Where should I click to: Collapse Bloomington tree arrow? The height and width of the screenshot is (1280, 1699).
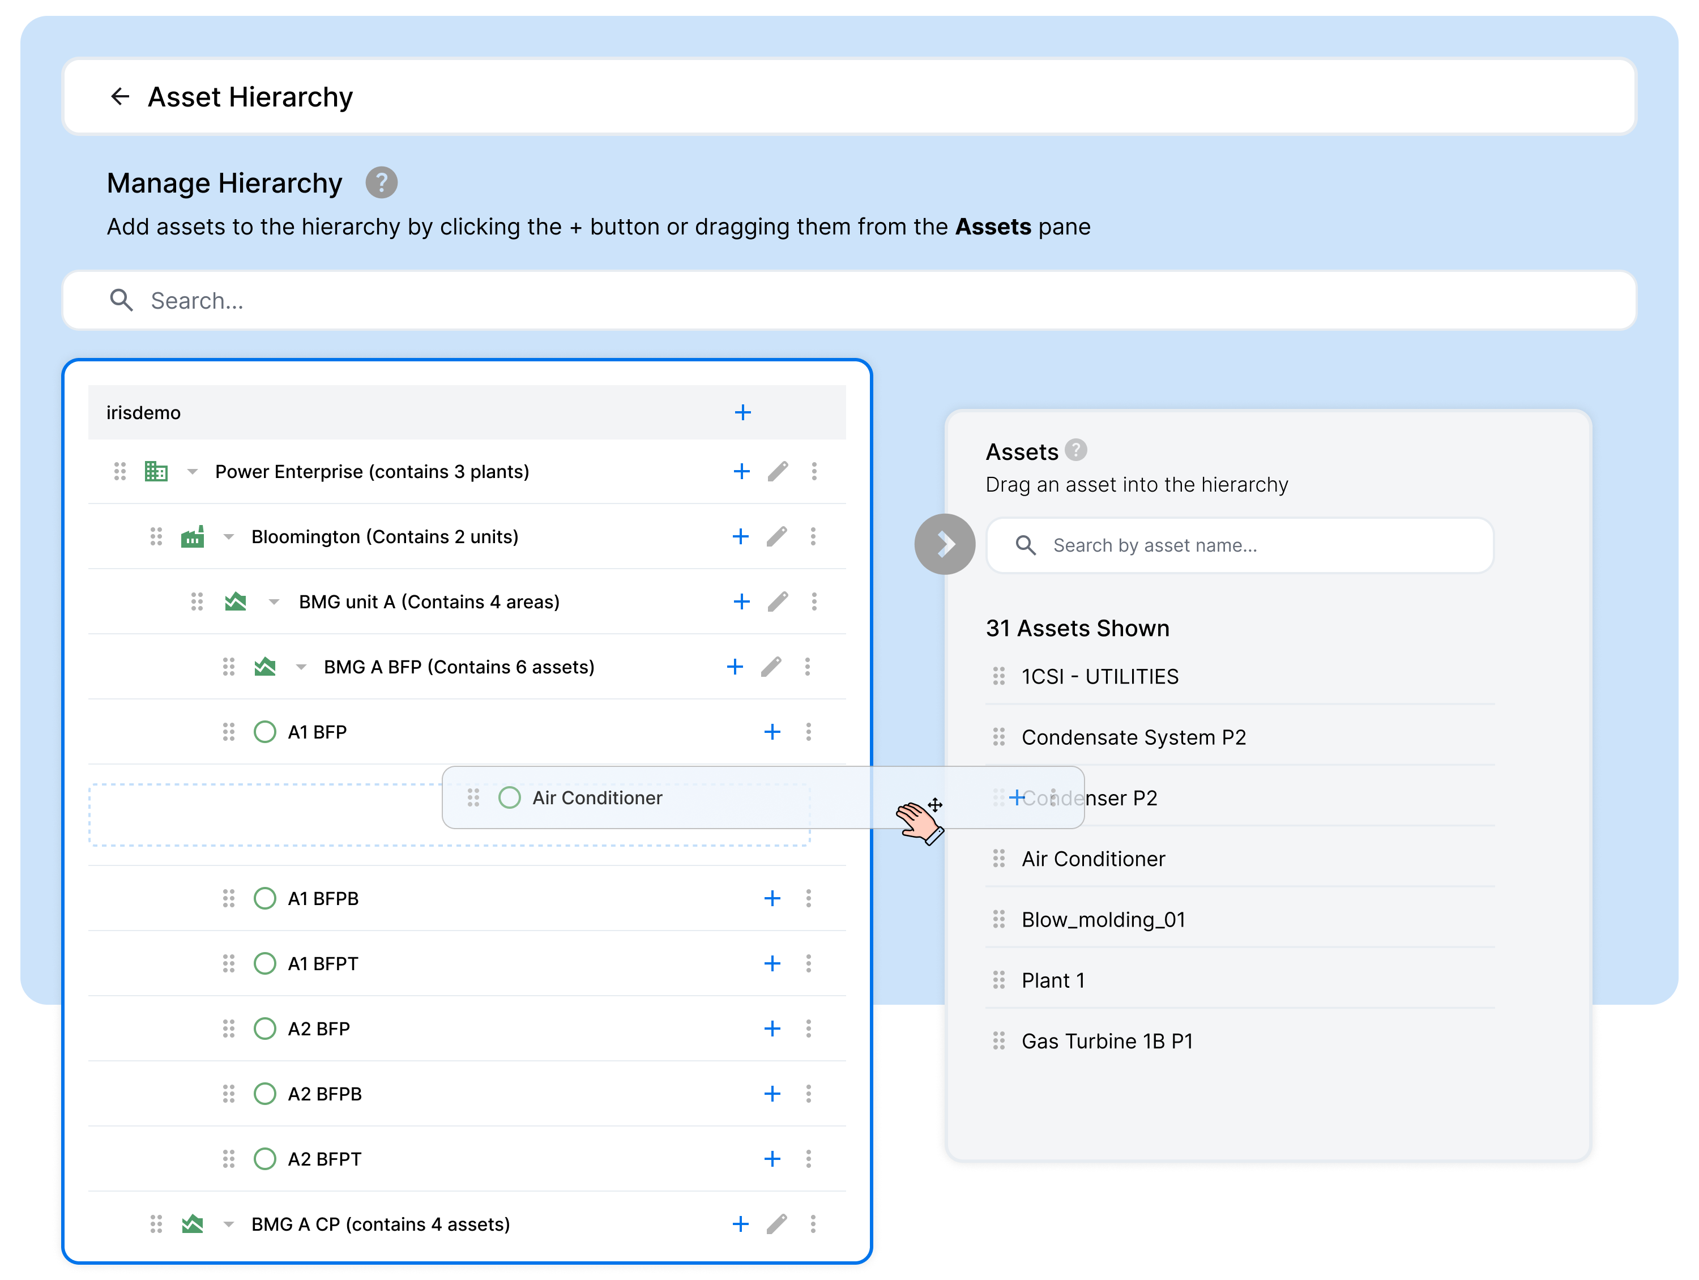click(x=228, y=537)
